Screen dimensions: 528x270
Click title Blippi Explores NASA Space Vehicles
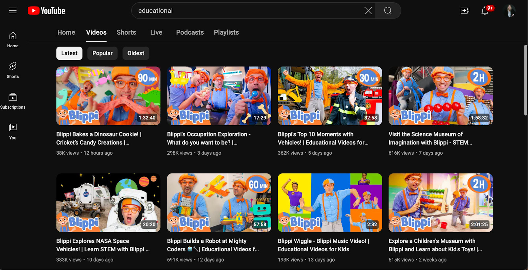pyautogui.click(x=103, y=245)
